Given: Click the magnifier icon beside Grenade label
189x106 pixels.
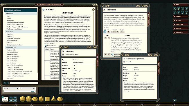Looking at the screenshot, I should pyautogui.click(x=124, y=62).
